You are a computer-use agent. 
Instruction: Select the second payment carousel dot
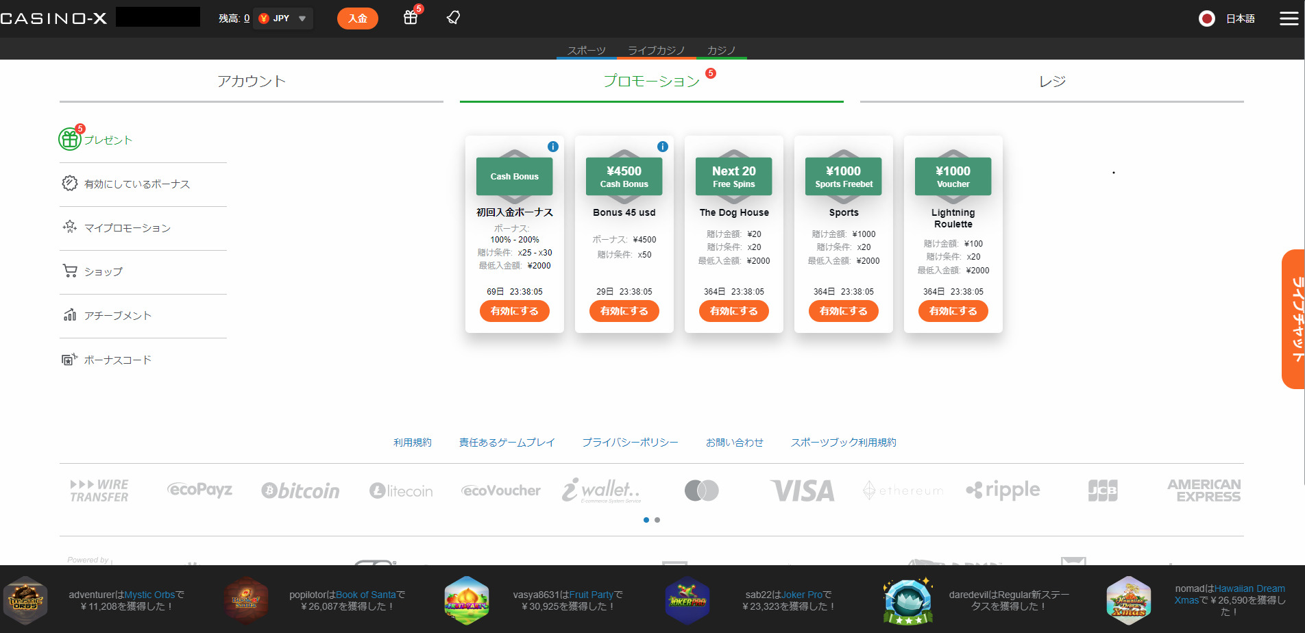pos(657,520)
